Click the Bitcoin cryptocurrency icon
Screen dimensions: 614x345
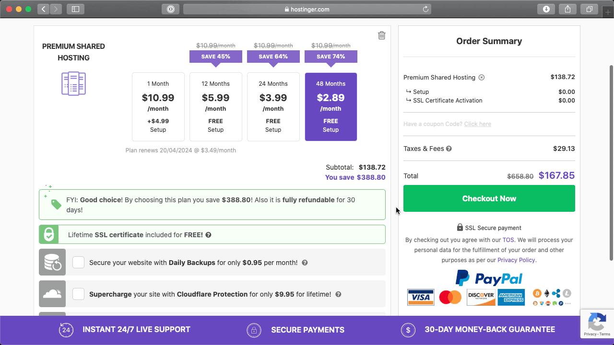[537, 293]
